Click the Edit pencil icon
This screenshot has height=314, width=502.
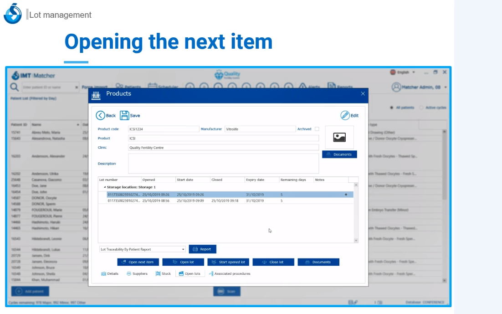pyautogui.click(x=345, y=115)
